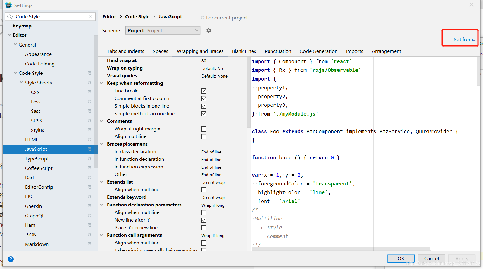
Task: Click project-level icon beside Stylus row
Action: point(90,130)
